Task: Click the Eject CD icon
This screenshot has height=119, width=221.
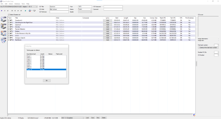Action: click(25, 10)
